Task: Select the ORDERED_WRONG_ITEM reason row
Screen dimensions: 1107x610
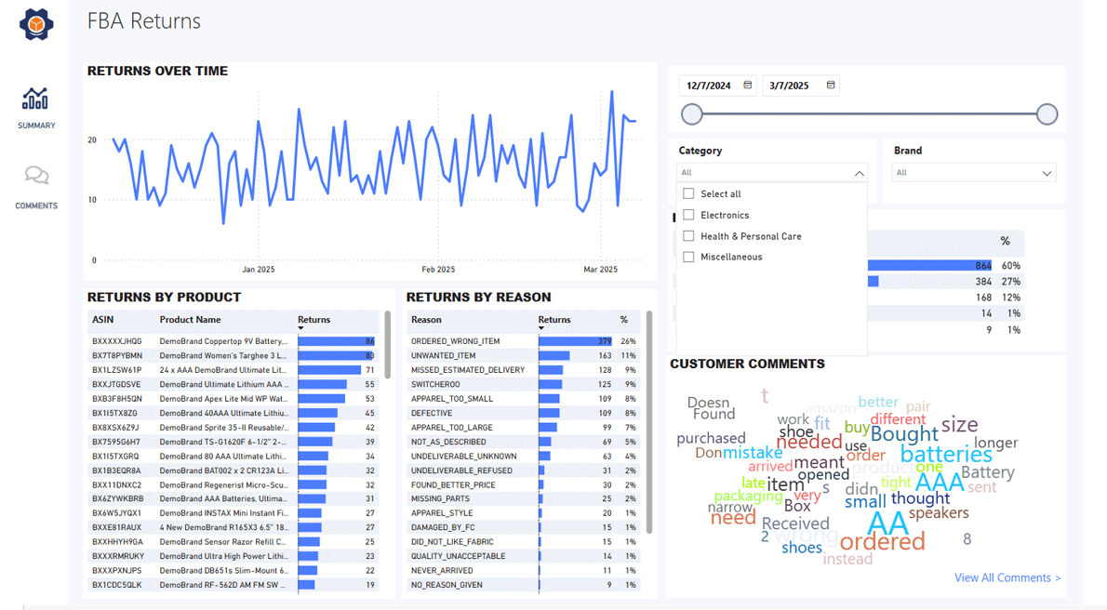Action: (x=456, y=341)
